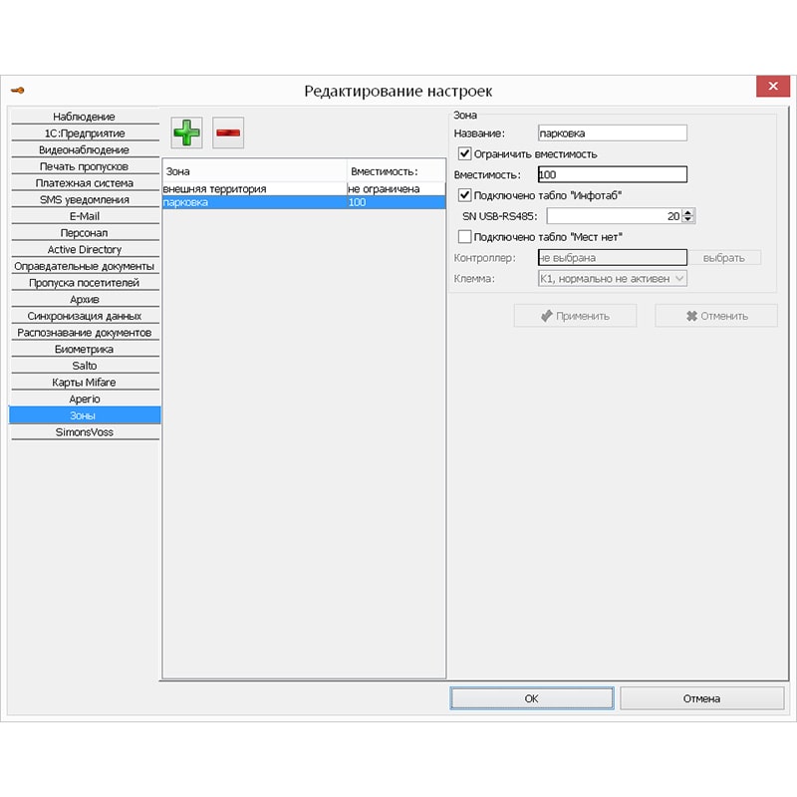Enable 'Подключено табло Мест нет' checkbox
This screenshot has width=797, height=797.
[464, 237]
